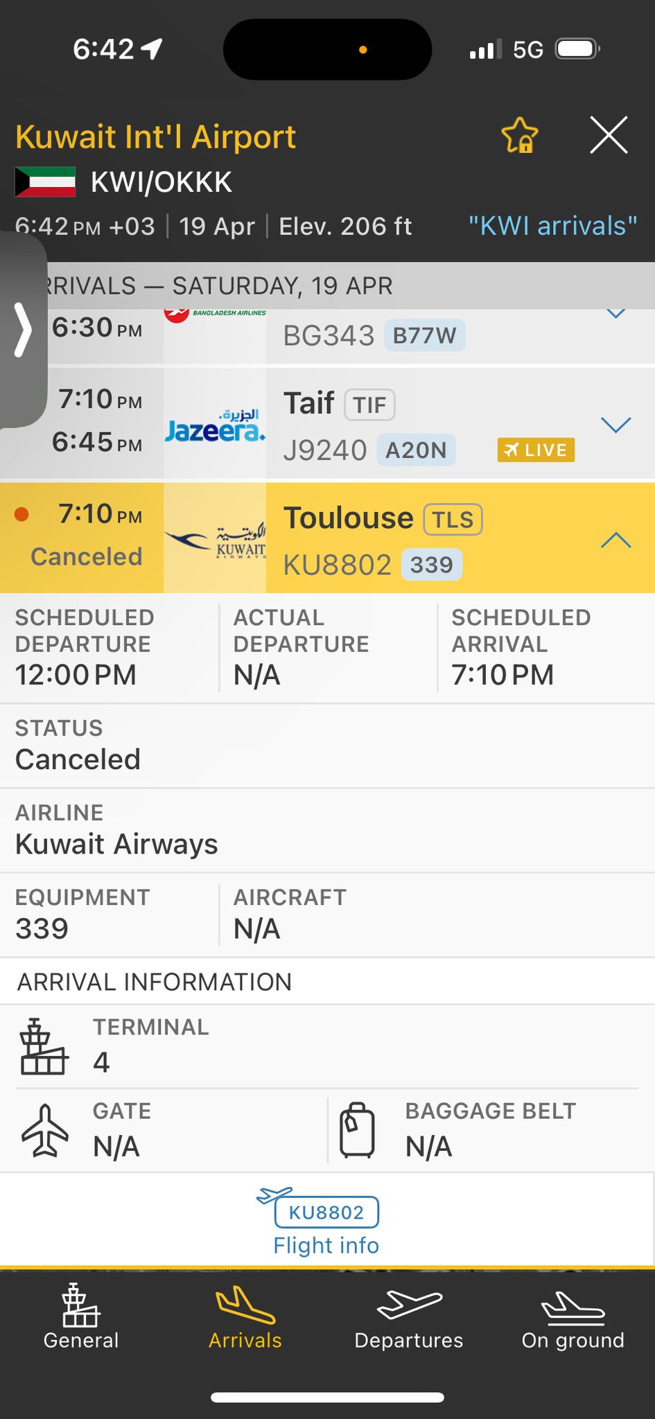Tap the terminal control tower icon
The image size is (655, 1419).
[44, 1047]
